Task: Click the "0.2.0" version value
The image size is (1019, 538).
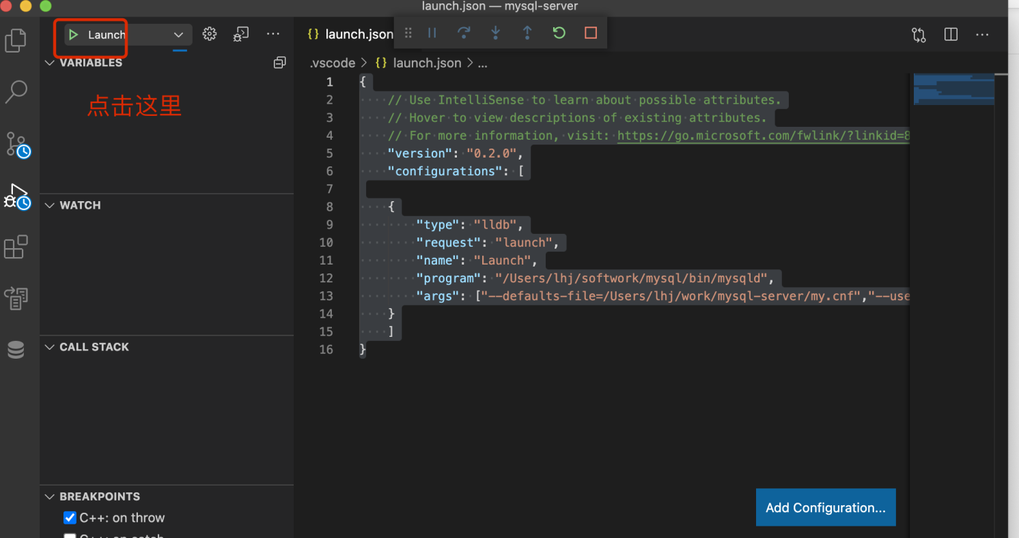Action: tap(490, 153)
